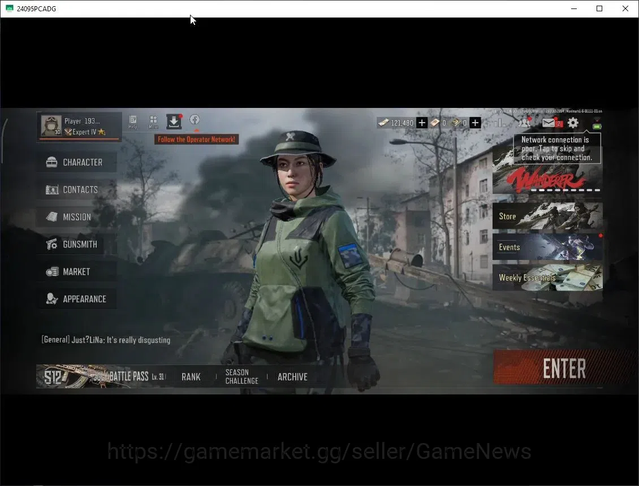639x486 pixels.
Task: Open the Player profile card
Action: click(80, 127)
